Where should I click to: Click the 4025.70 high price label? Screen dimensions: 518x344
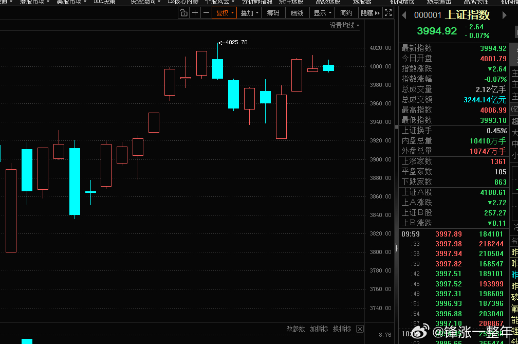(x=236, y=42)
